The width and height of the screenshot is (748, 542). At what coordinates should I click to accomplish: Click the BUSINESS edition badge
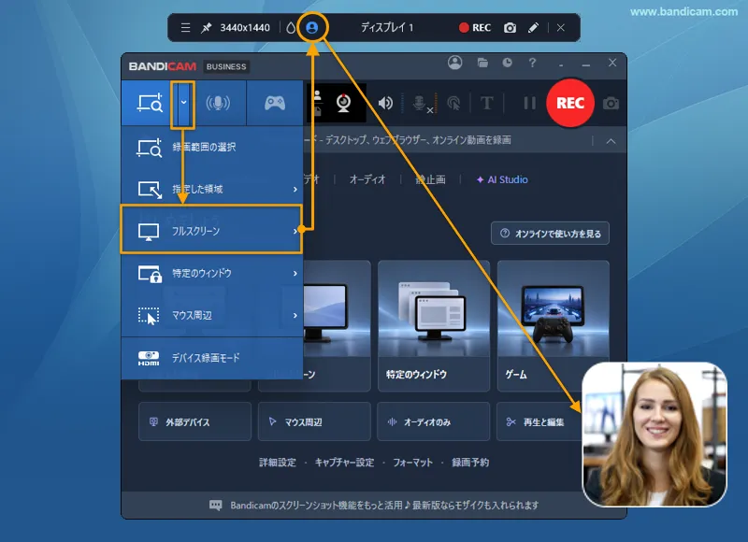tap(226, 66)
